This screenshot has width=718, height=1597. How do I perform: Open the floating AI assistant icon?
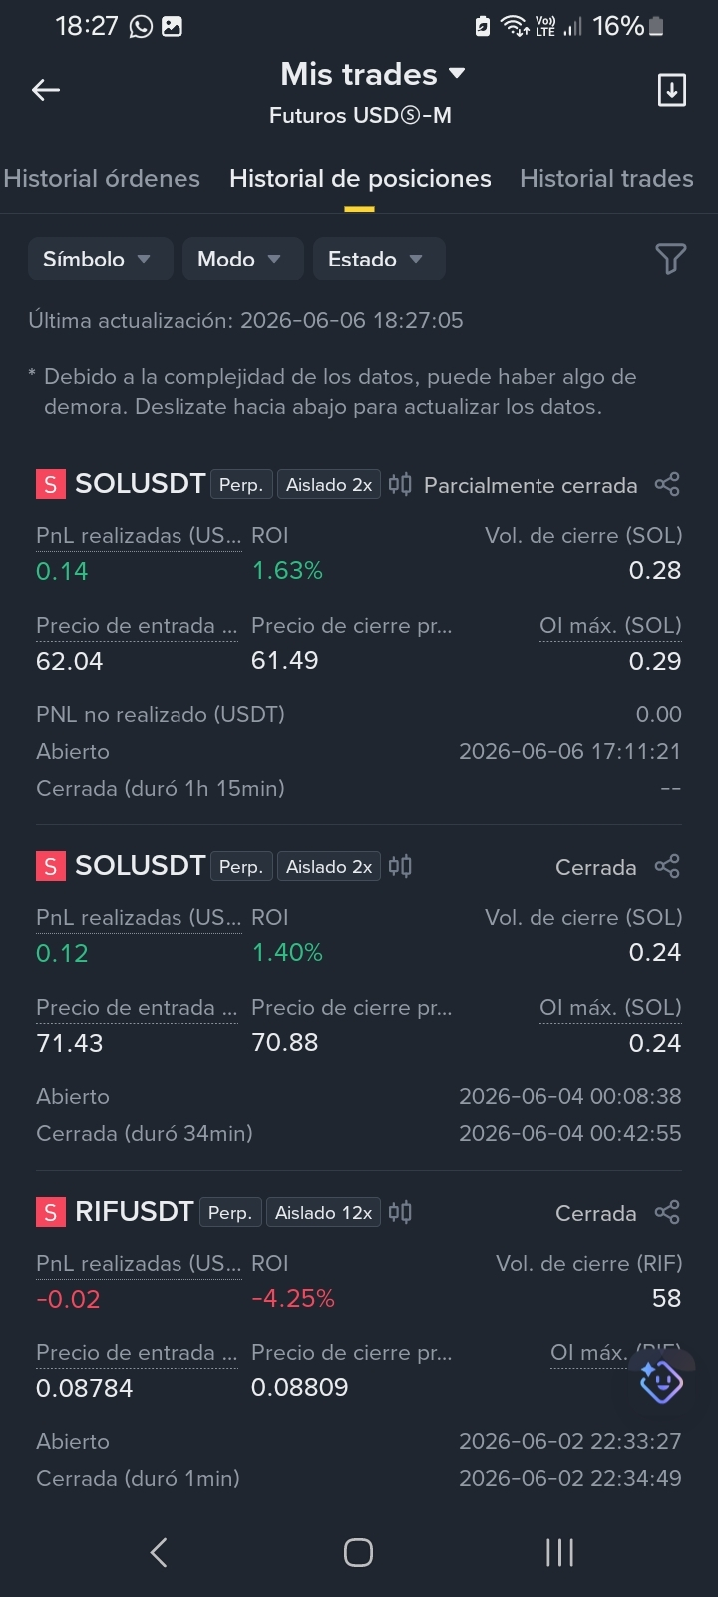click(x=660, y=1382)
